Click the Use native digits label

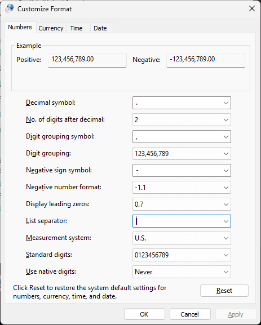coord(51,271)
